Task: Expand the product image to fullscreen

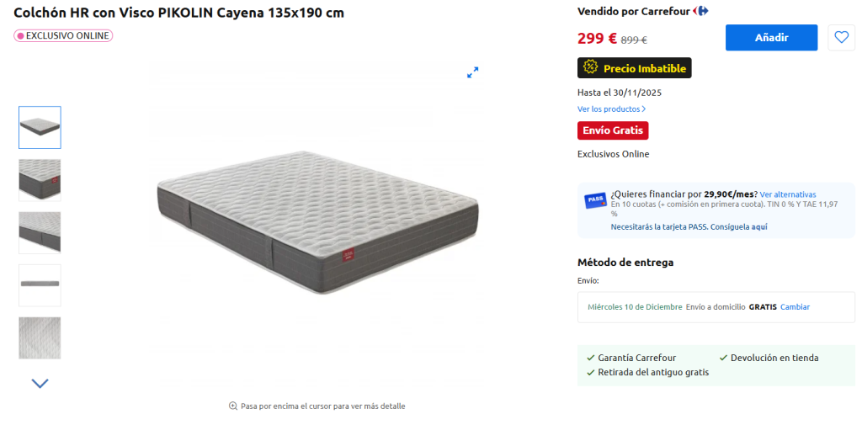Action: (x=473, y=72)
